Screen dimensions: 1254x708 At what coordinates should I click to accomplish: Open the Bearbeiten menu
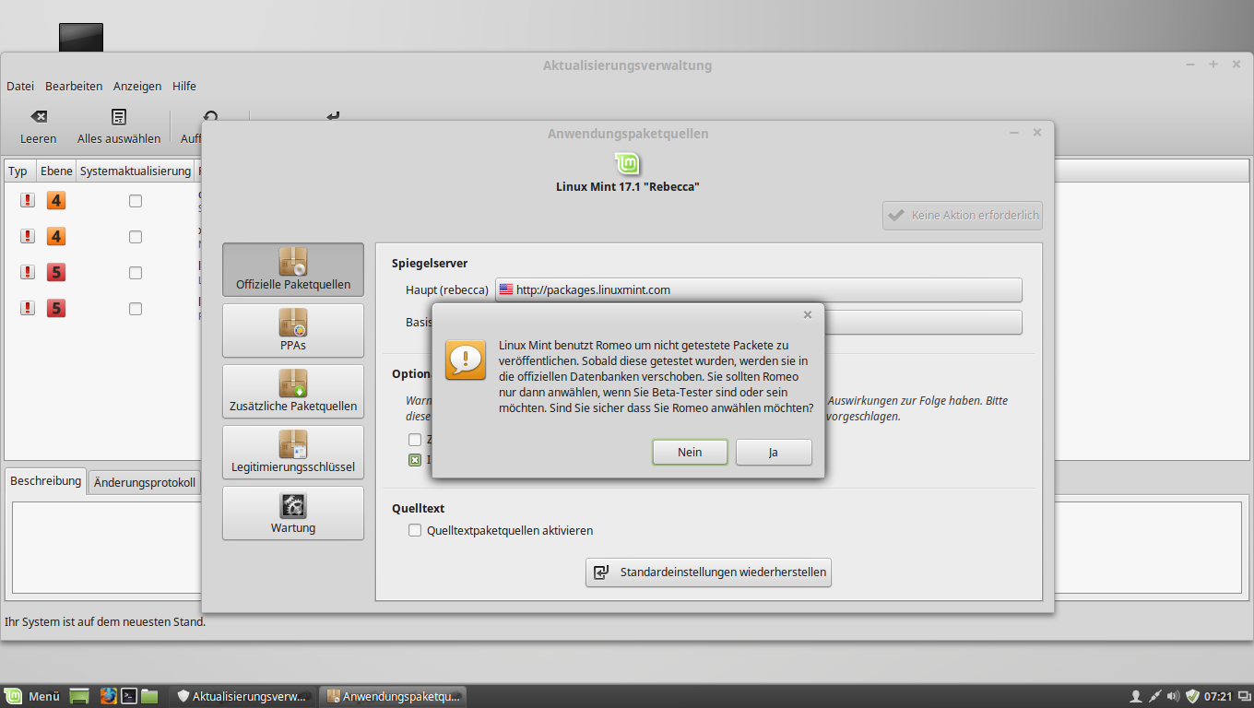tap(74, 86)
